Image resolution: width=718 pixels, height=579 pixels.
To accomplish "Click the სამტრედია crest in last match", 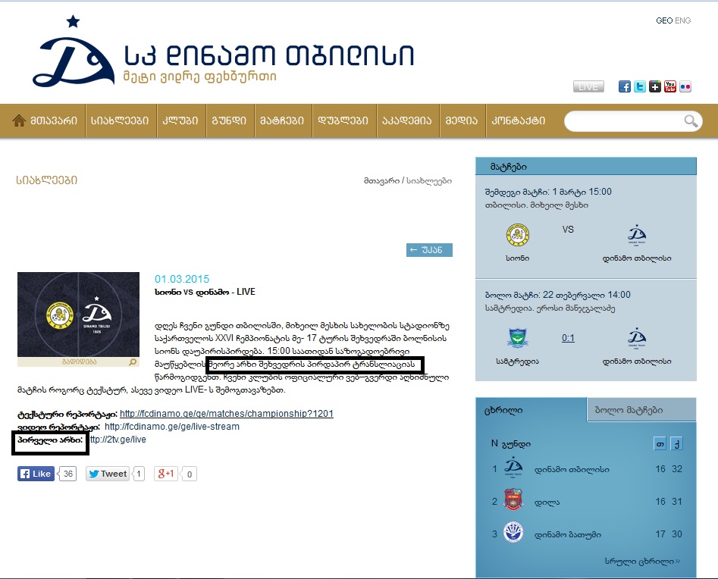I will coord(518,338).
